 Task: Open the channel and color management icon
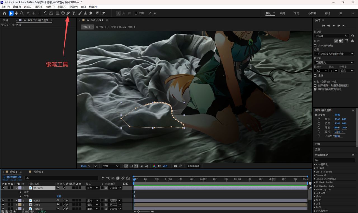pos(154,166)
